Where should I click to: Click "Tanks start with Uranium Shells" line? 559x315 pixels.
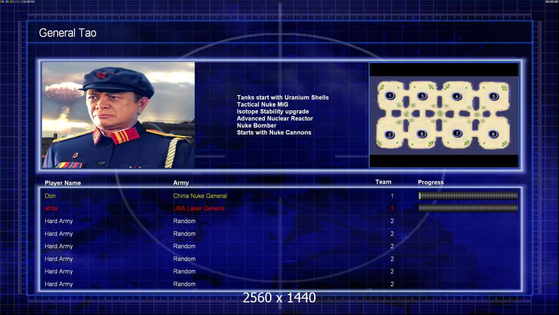click(x=283, y=98)
